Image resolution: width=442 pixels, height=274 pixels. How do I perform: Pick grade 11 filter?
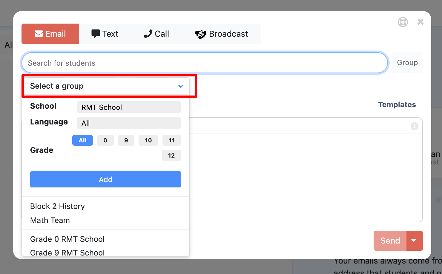click(172, 140)
